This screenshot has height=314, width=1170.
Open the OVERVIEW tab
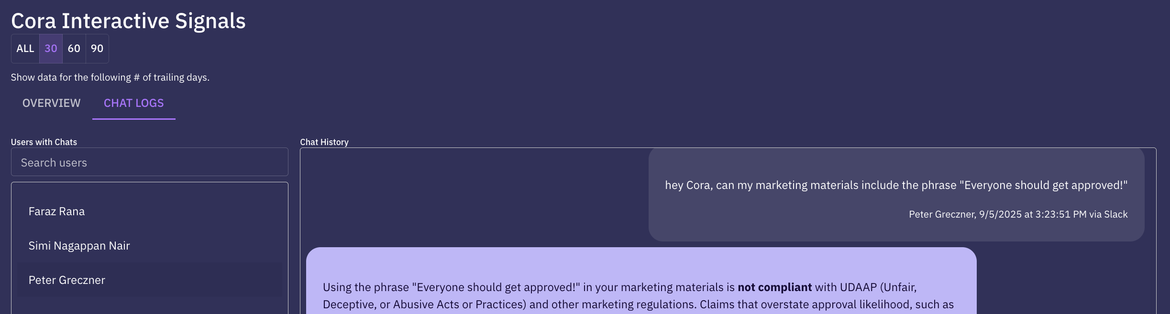point(51,103)
